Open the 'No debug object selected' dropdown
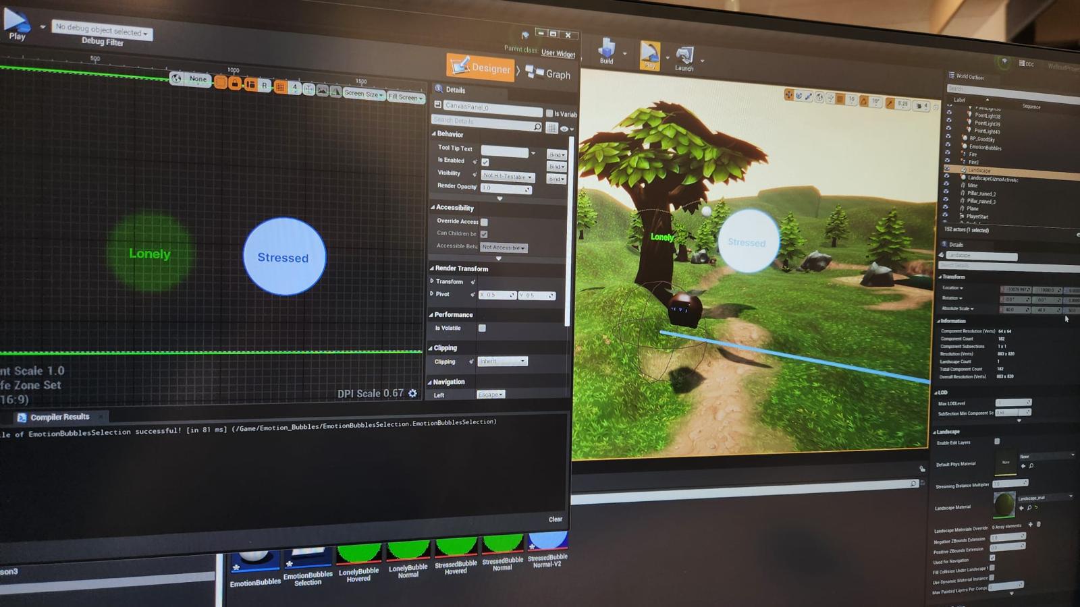This screenshot has width=1080, height=607. [x=102, y=30]
